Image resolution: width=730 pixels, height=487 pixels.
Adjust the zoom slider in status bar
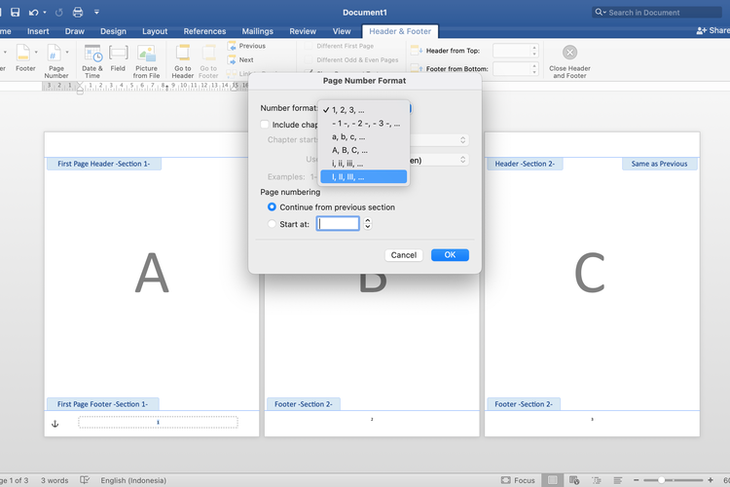[662, 480]
